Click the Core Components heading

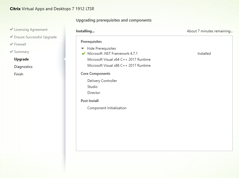(x=95, y=74)
